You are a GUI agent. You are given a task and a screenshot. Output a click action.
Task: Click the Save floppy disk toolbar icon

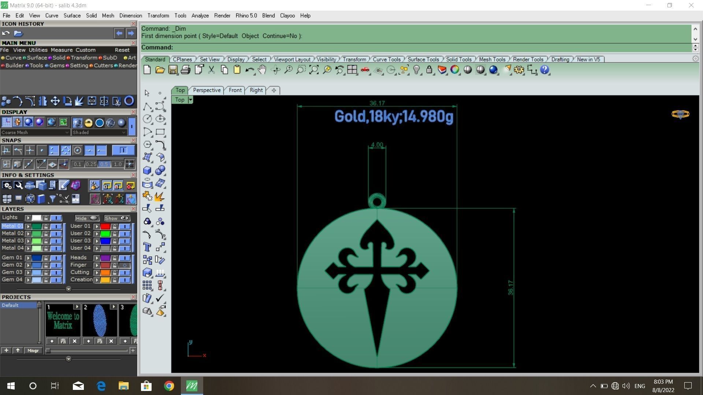[173, 69]
